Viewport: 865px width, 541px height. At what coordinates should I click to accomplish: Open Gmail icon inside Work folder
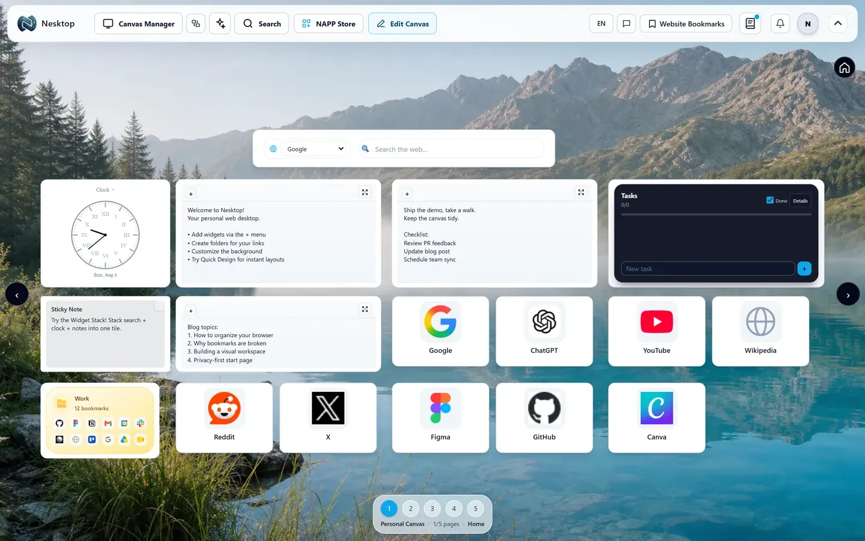coord(108,423)
